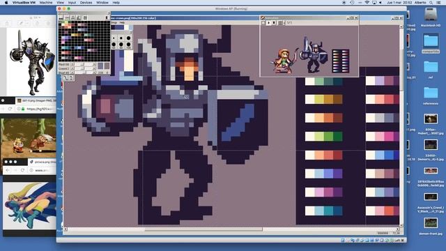Click foreground color preview swatch in palette
This screenshot has height=251, width=446.
(x=100, y=66)
